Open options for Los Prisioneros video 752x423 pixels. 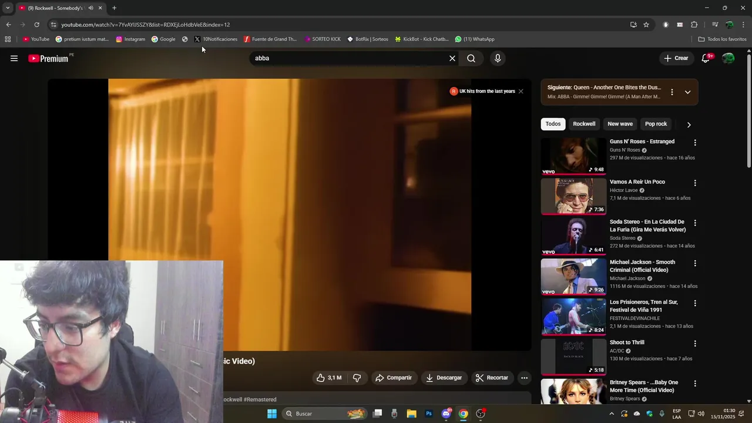(x=695, y=303)
